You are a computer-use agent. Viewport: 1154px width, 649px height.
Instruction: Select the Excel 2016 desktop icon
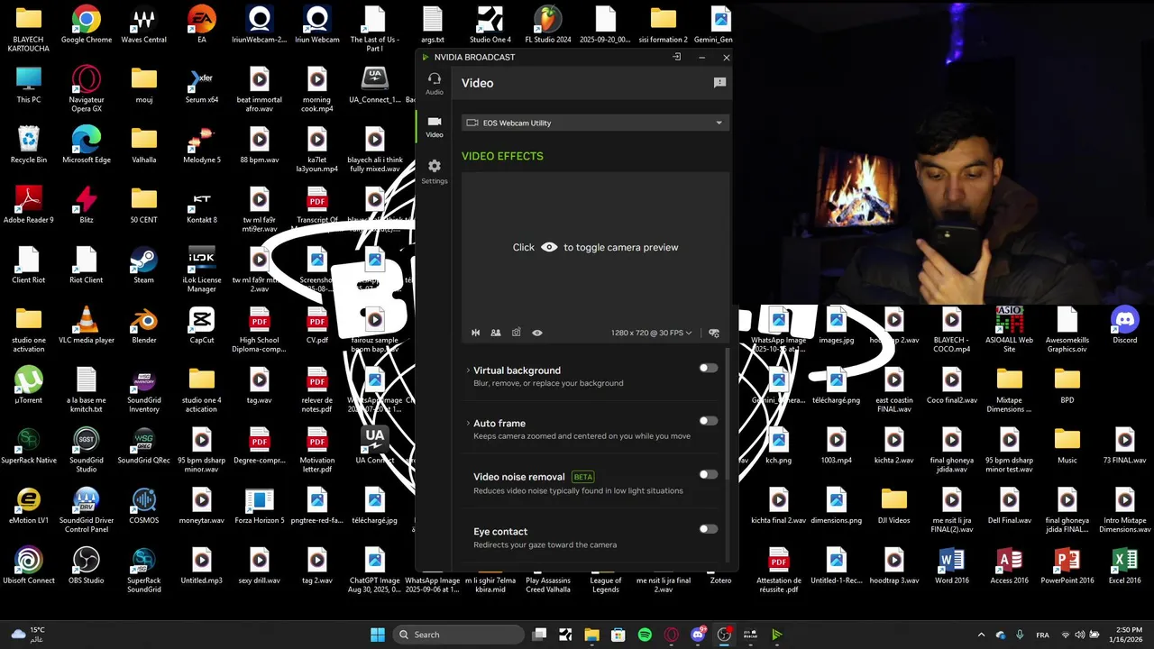pos(1125,566)
